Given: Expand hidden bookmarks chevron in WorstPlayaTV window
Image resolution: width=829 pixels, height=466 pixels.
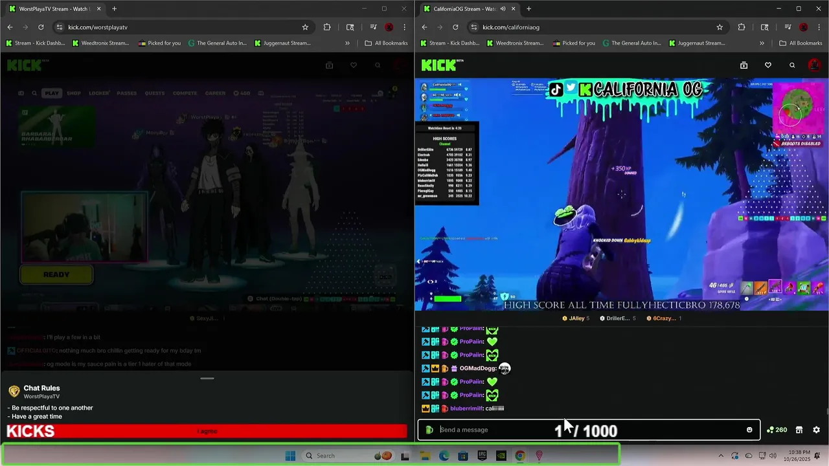Looking at the screenshot, I should pos(347,43).
